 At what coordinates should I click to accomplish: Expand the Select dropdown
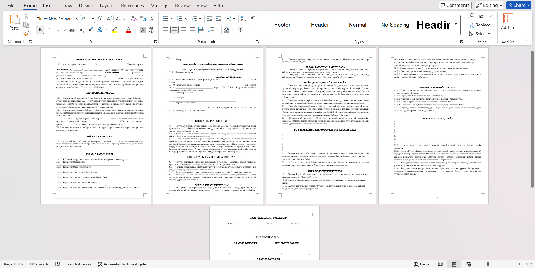coord(489,34)
